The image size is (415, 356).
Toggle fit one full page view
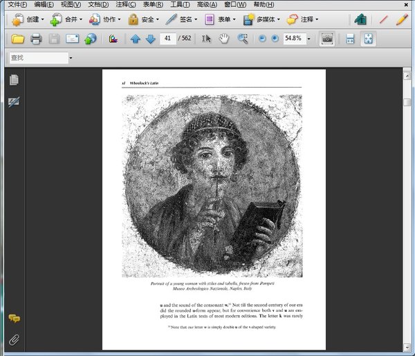369,39
